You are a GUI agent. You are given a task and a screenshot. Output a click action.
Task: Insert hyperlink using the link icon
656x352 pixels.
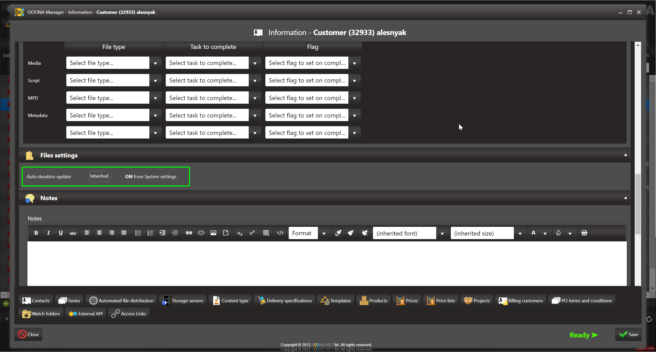tap(189, 233)
